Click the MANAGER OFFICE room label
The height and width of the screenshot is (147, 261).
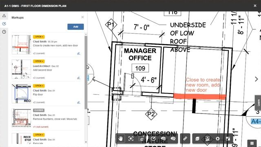pos(140,54)
